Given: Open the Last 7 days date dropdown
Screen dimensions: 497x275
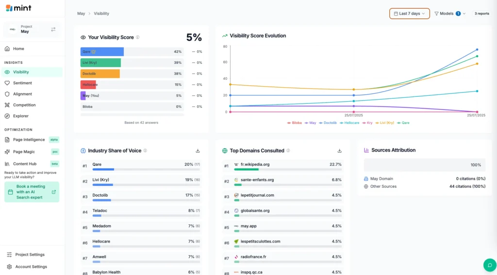Looking at the screenshot, I should pyautogui.click(x=409, y=14).
